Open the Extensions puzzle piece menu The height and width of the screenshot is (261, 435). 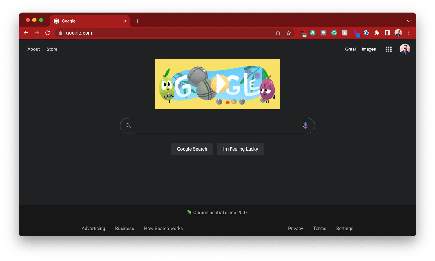coord(377,33)
